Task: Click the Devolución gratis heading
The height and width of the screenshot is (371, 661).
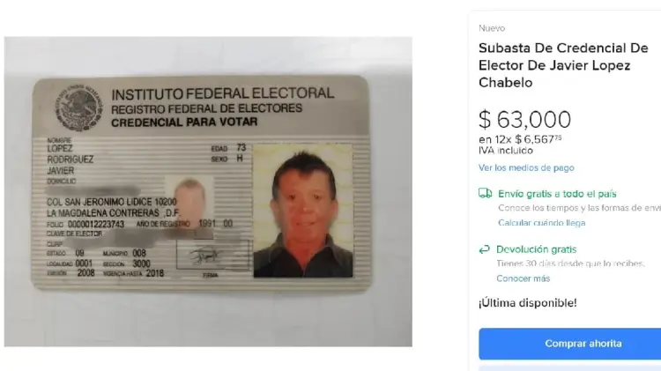Action: 536,249
